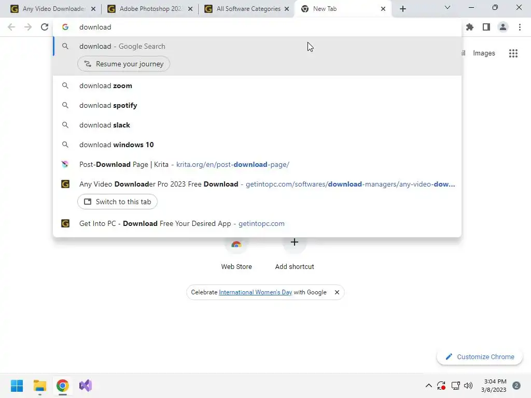Open the Google apps grid
This screenshot has width=531, height=398.
[513, 53]
